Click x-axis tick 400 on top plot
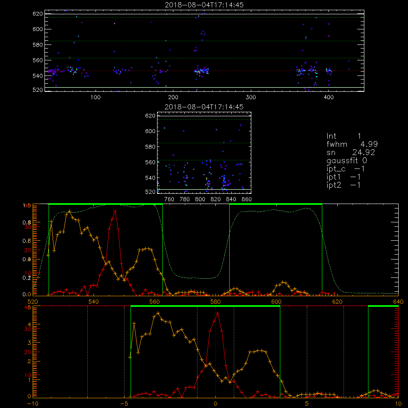Viewport: 408px width, 408px height. [328, 98]
